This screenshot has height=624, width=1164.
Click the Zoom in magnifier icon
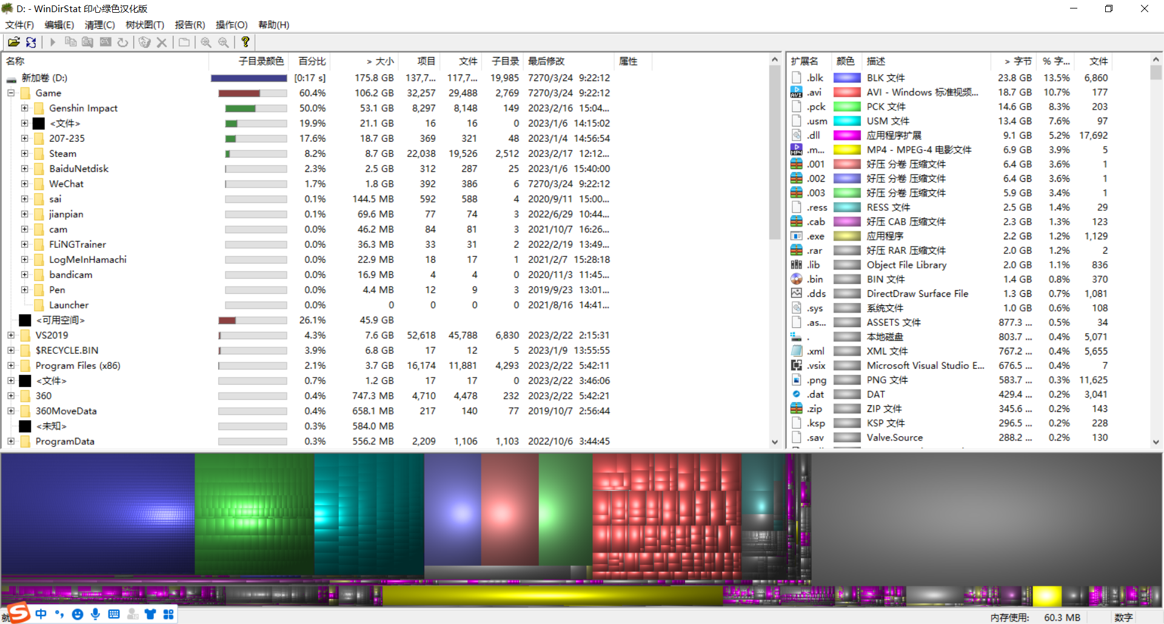(x=206, y=42)
